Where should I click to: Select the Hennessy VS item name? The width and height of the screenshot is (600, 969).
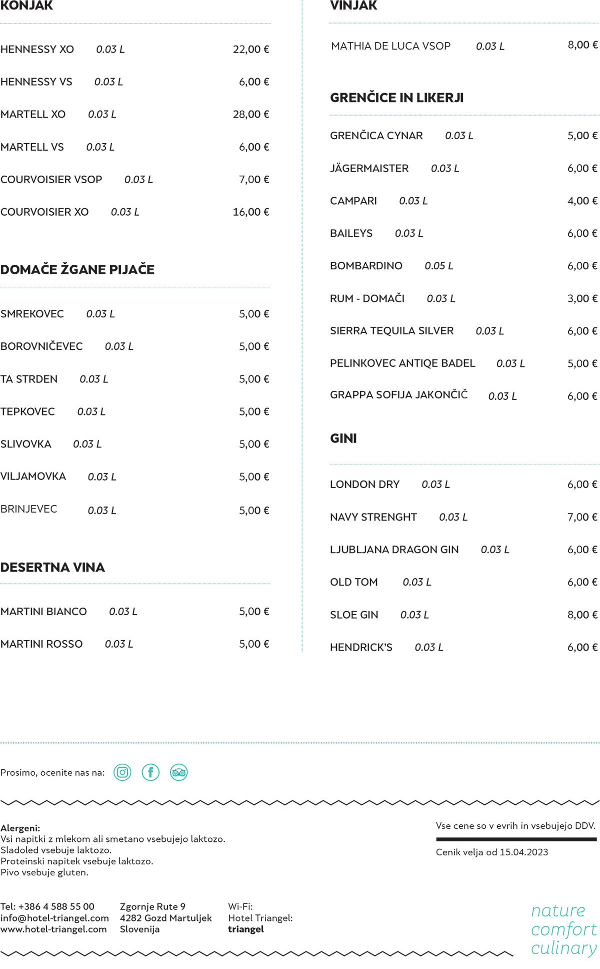coord(36,82)
